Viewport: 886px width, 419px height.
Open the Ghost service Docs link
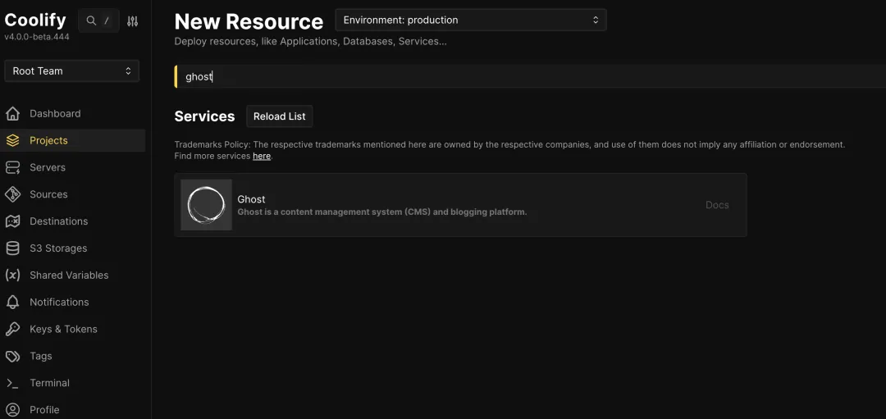(x=717, y=205)
